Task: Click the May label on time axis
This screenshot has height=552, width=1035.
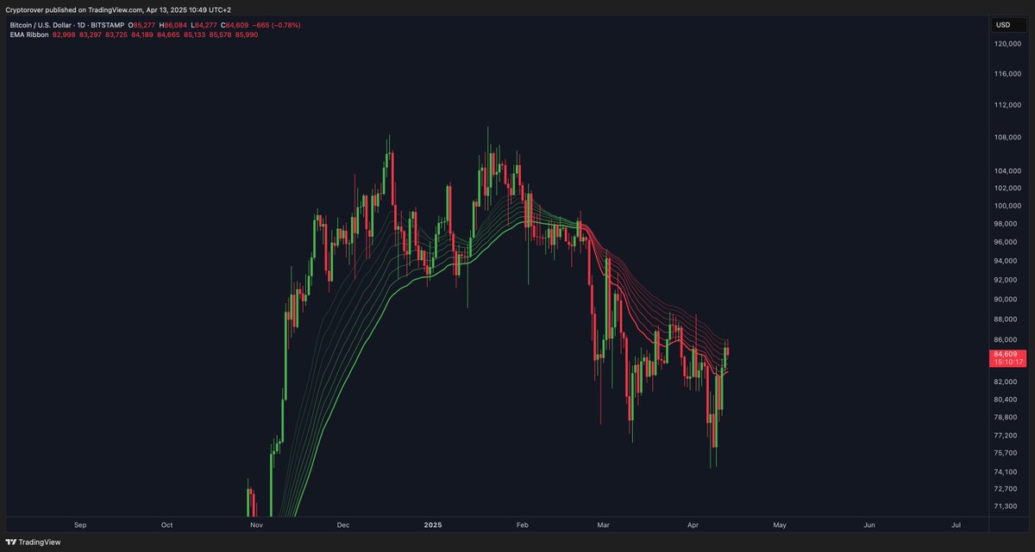Action: click(x=780, y=524)
